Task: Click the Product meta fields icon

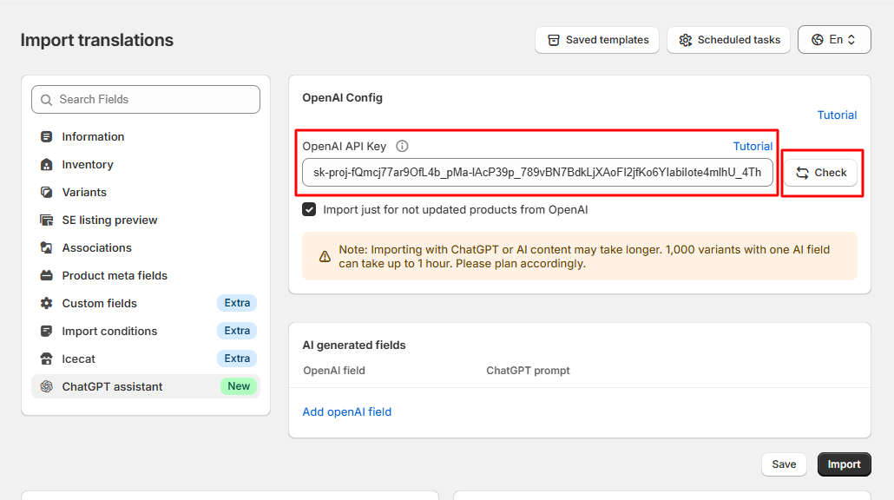Action: (46, 275)
